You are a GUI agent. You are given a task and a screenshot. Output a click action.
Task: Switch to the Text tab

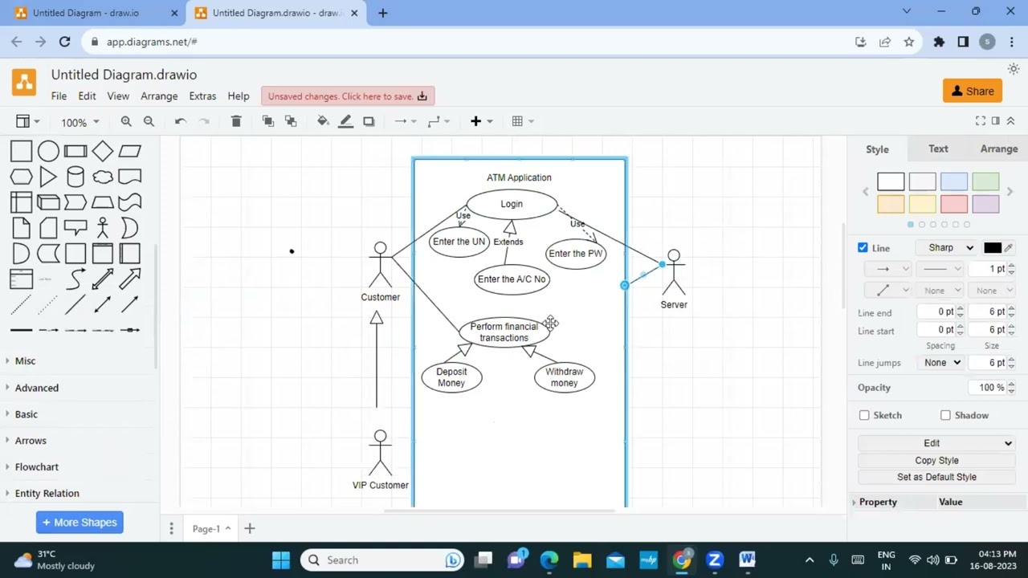tap(938, 149)
